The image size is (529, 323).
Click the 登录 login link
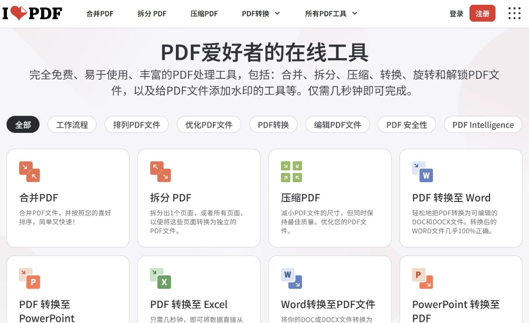[x=456, y=14]
